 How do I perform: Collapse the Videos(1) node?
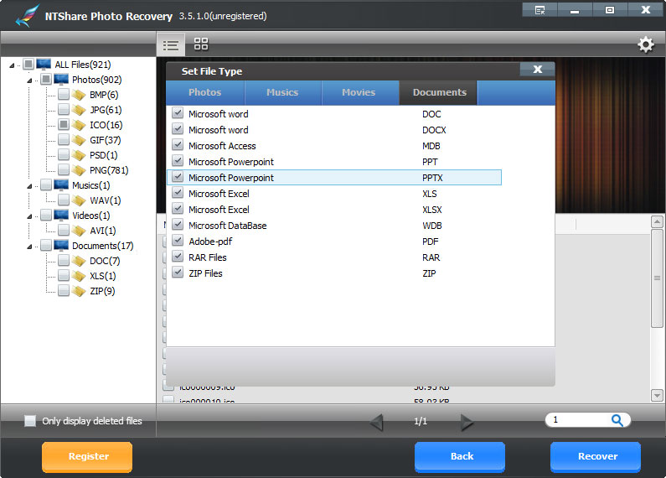29,216
